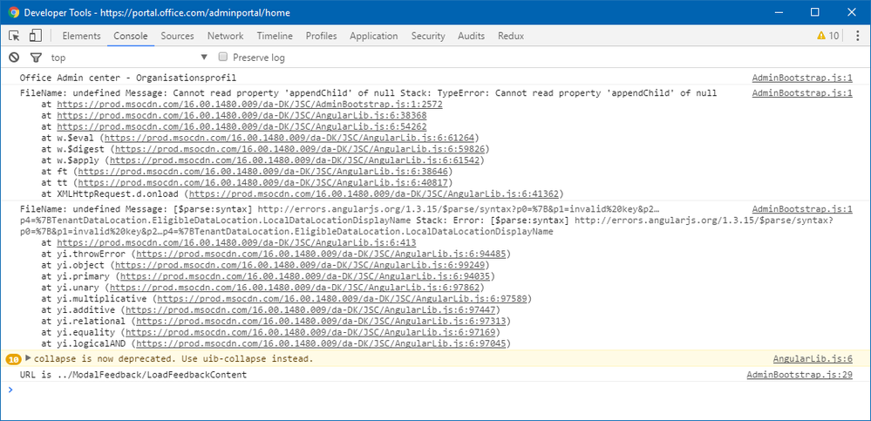Open the console filter funnel icon
Screen dimensions: 871x421
(36, 58)
